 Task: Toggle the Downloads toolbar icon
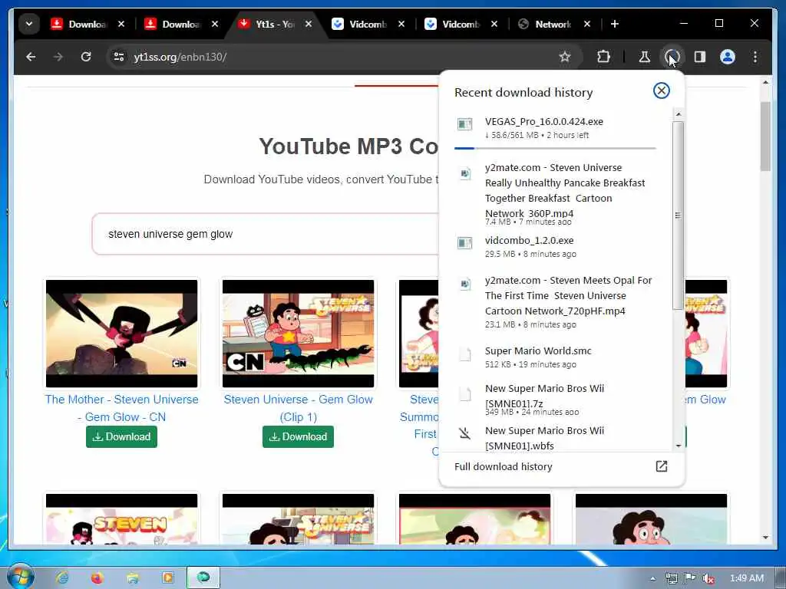click(x=672, y=57)
